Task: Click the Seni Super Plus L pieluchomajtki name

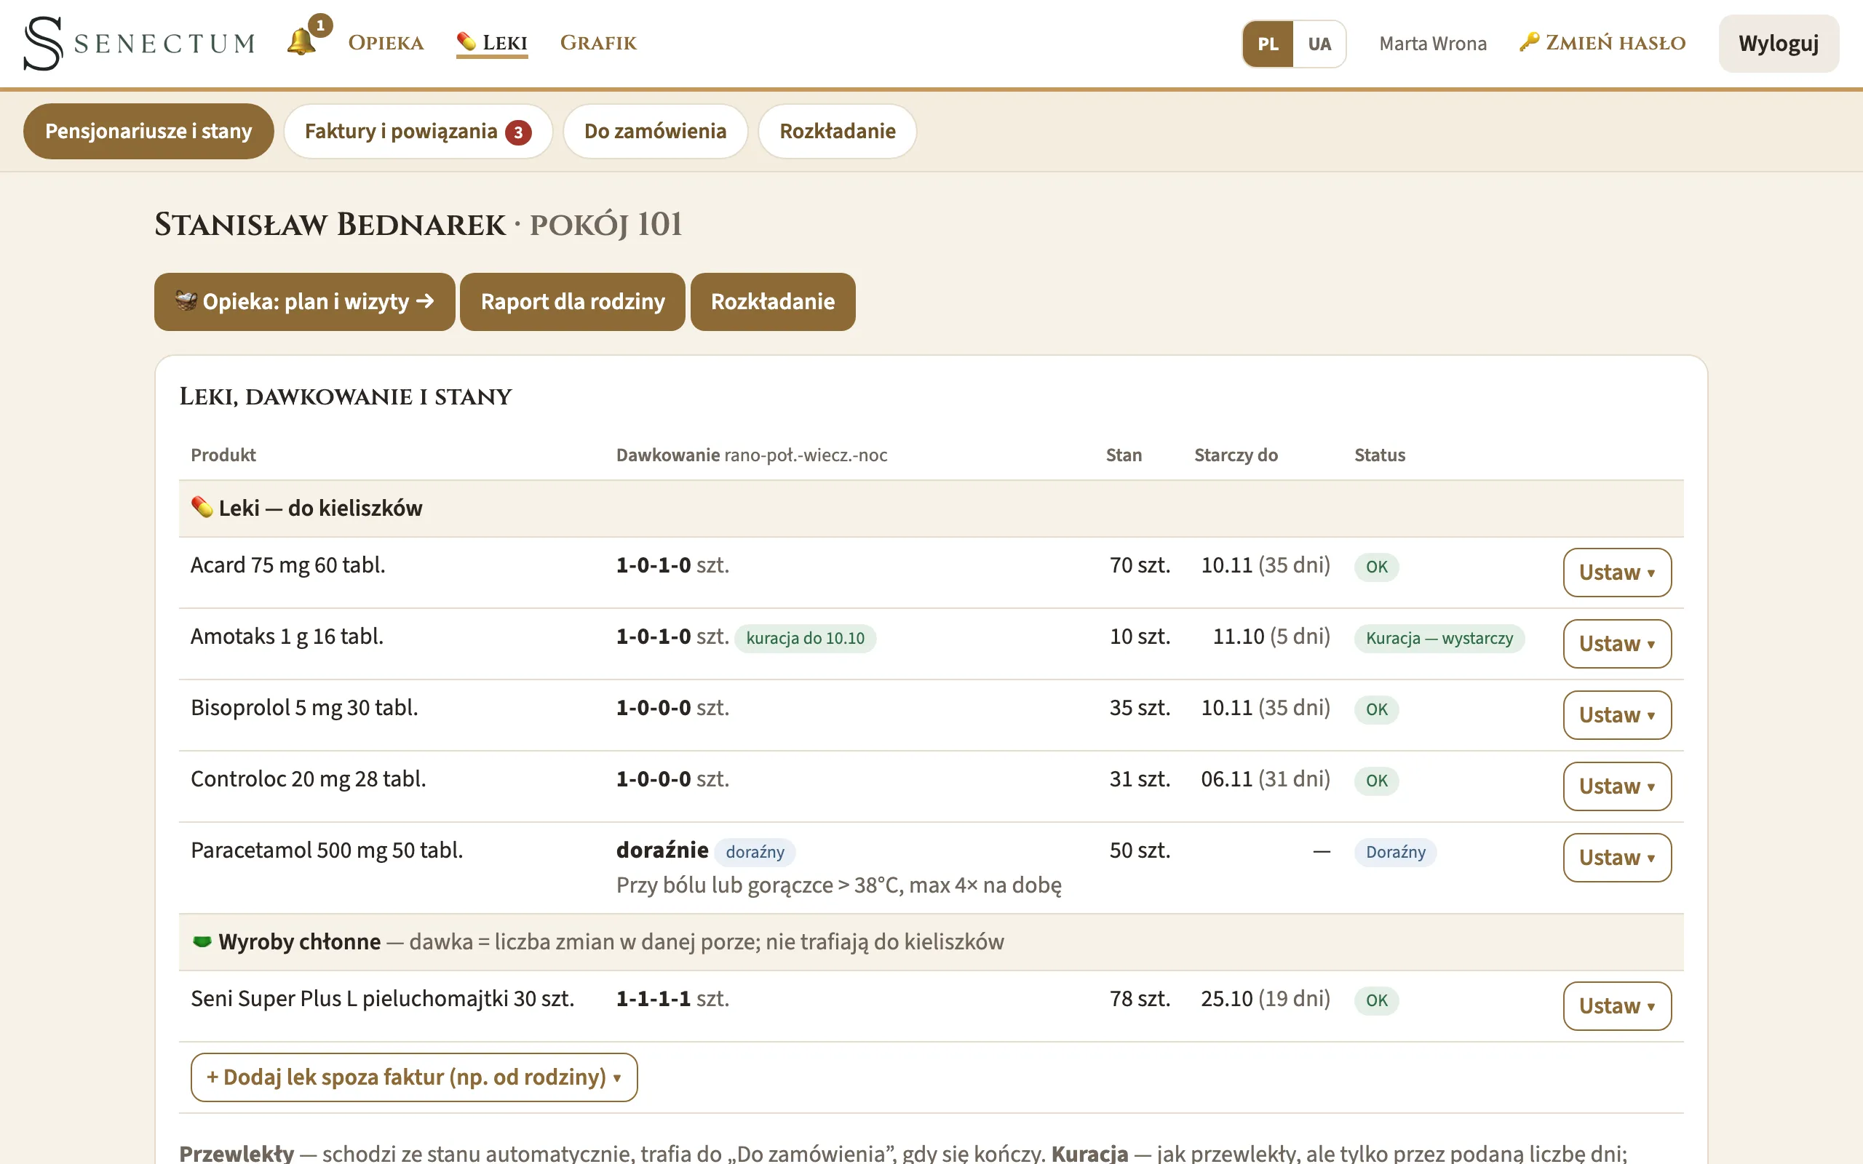Action: point(383,998)
